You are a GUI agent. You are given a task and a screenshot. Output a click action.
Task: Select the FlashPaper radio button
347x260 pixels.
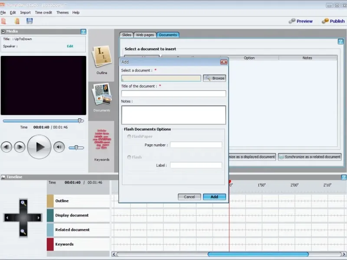tap(129, 136)
